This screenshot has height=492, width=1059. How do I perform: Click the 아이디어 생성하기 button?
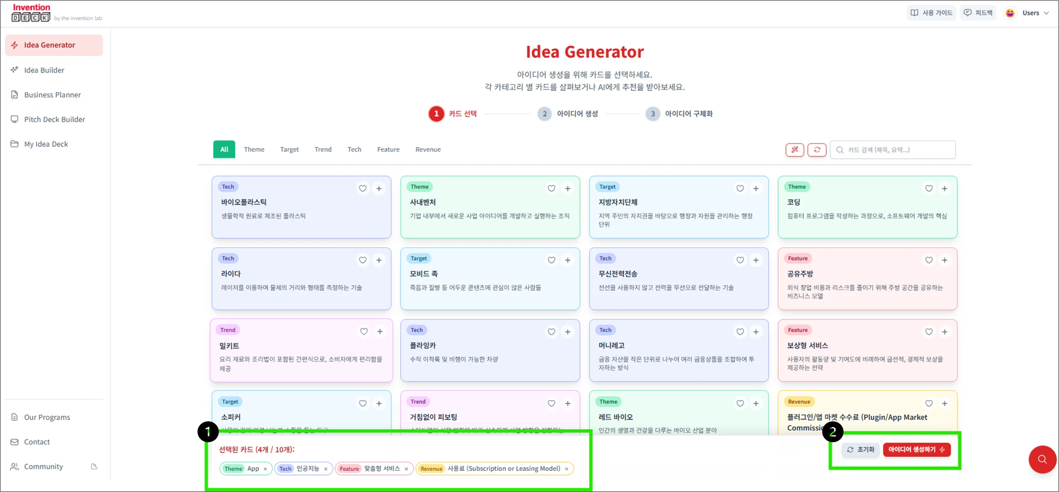point(916,450)
